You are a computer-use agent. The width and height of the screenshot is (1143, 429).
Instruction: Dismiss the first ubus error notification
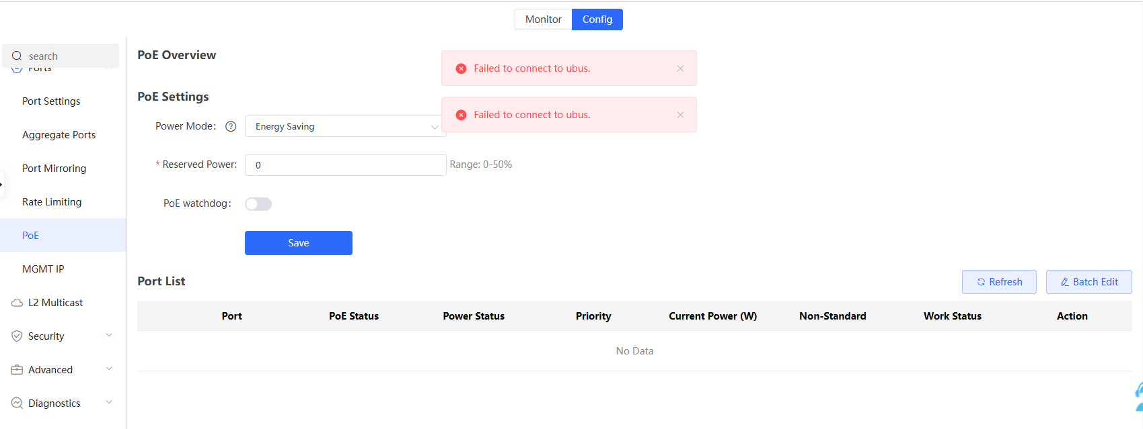point(680,68)
